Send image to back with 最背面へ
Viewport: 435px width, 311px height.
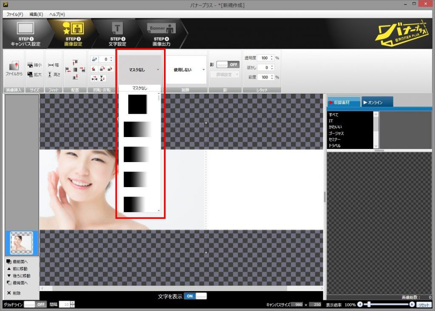[17, 283]
